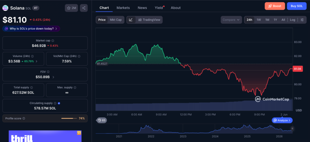The height and width of the screenshot is (142, 310).
Task: Click the Boost button
Action: [x=275, y=6]
